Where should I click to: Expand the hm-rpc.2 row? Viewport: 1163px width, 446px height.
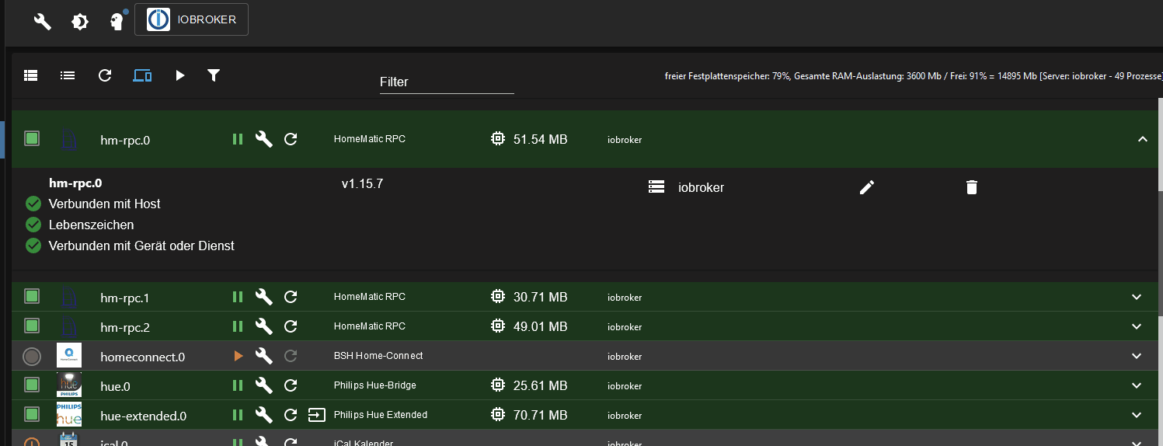click(x=1137, y=326)
